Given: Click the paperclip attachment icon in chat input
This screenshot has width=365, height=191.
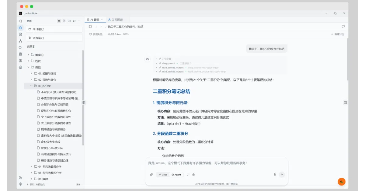Looking at the screenshot, I should pos(151,175).
